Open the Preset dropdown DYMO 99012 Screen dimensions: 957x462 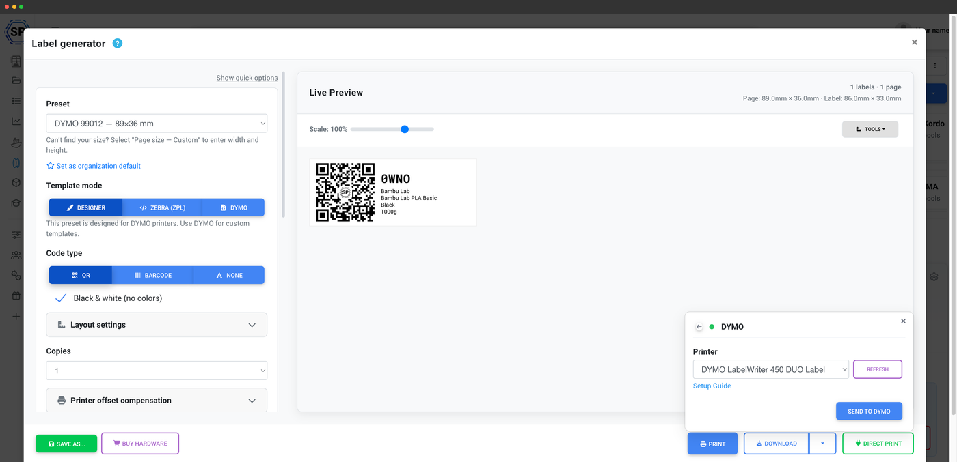(x=157, y=124)
